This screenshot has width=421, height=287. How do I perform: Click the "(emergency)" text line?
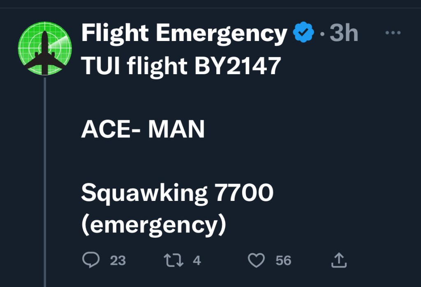pos(153,225)
